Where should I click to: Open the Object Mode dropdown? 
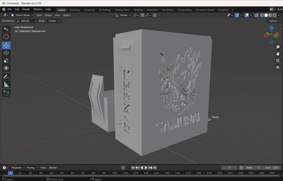[x=22, y=15]
